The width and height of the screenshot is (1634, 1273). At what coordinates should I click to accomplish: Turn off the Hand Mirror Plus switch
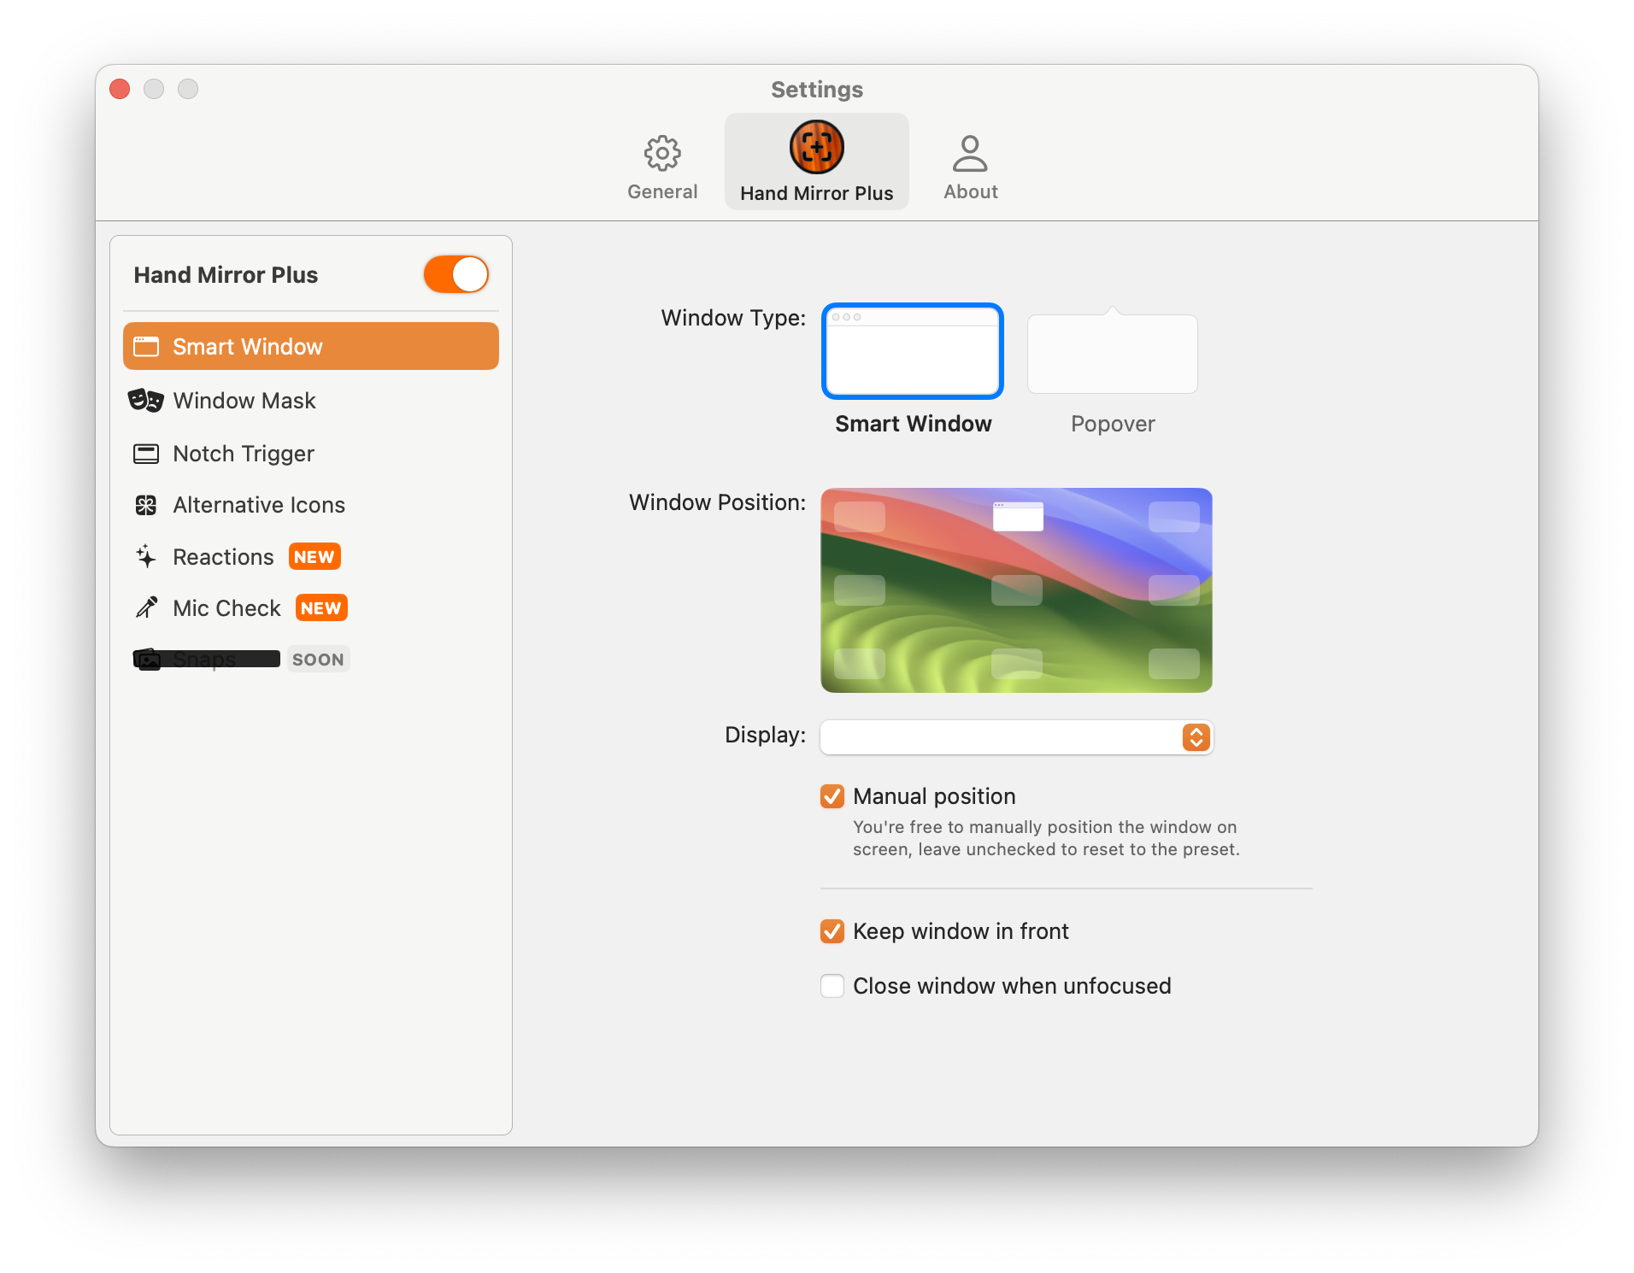coord(456,274)
